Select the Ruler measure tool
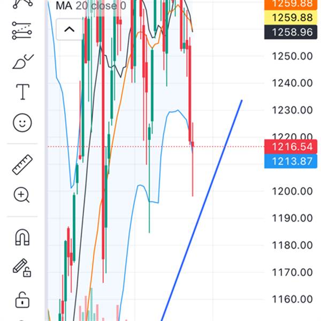This screenshot has height=321, width=321. pyautogui.click(x=22, y=165)
